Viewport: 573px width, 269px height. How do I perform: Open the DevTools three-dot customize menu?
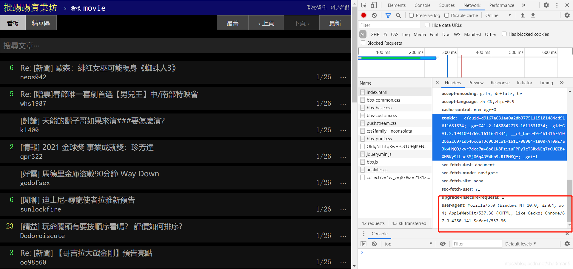click(557, 5)
